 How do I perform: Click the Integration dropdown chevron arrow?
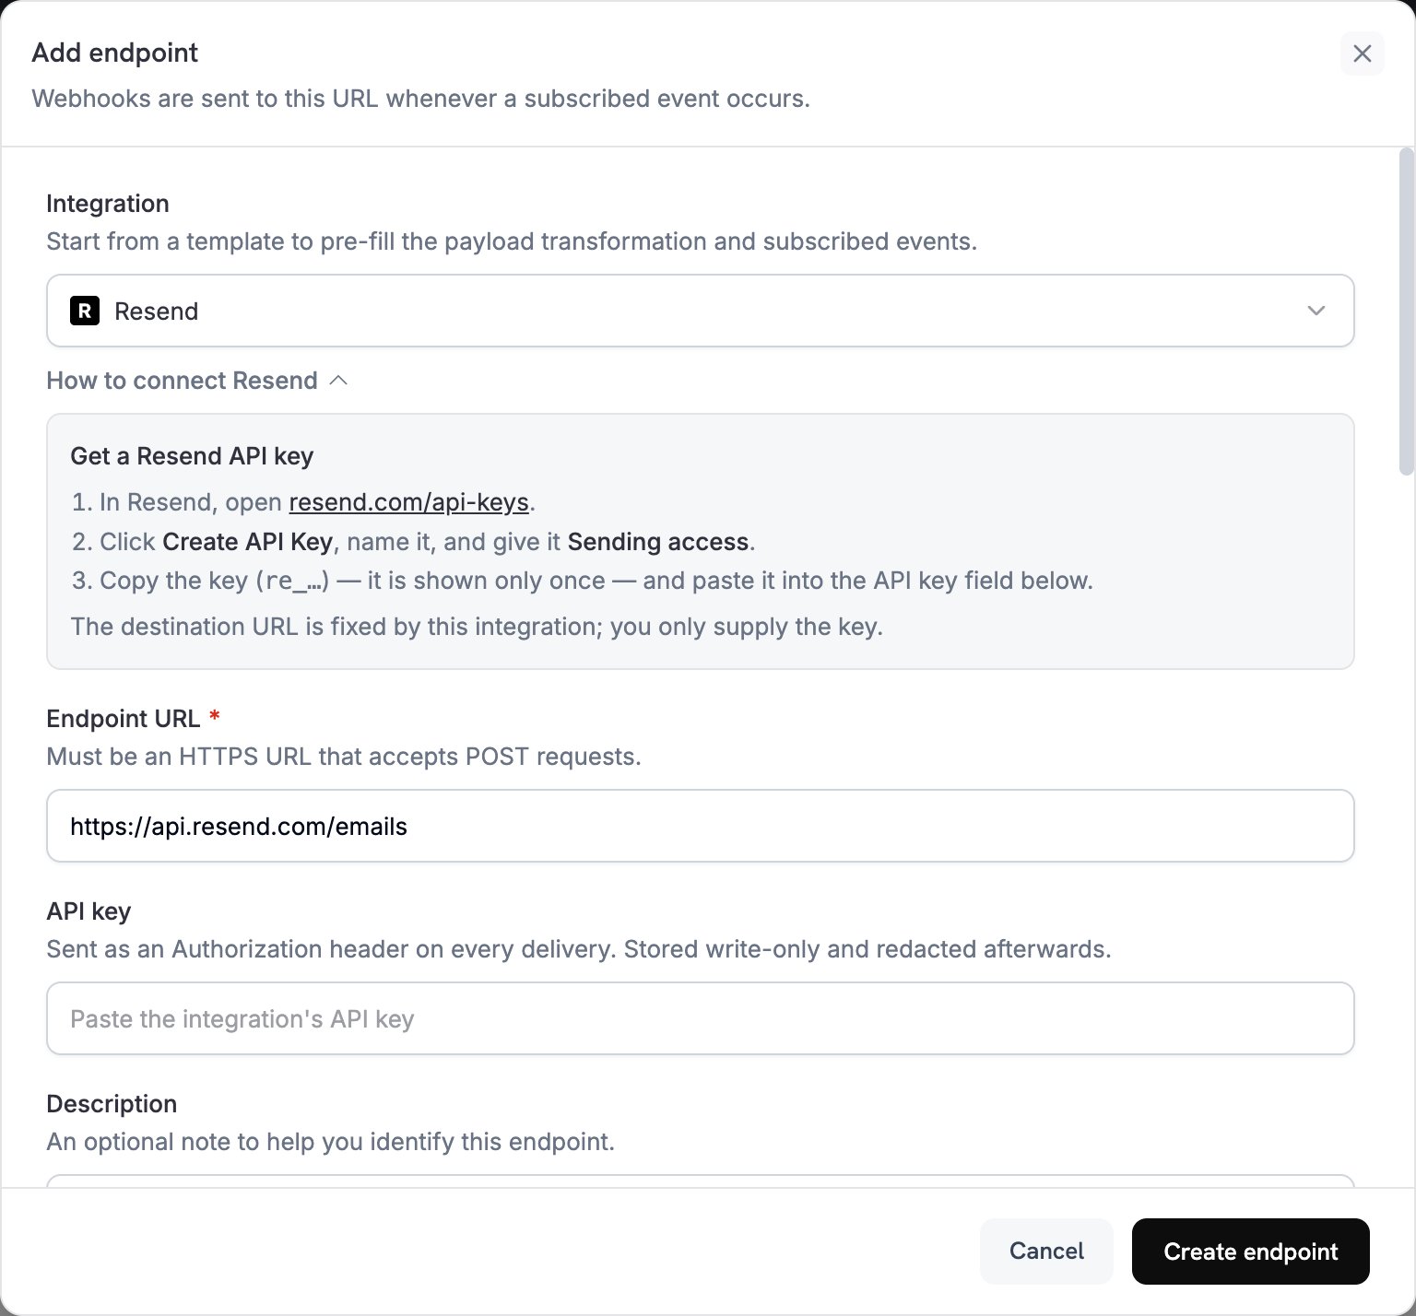pos(1316,311)
